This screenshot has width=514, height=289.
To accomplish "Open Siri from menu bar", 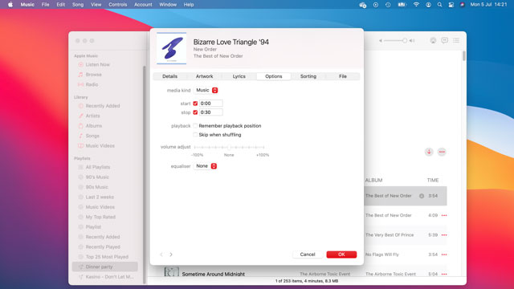I will [463, 5].
